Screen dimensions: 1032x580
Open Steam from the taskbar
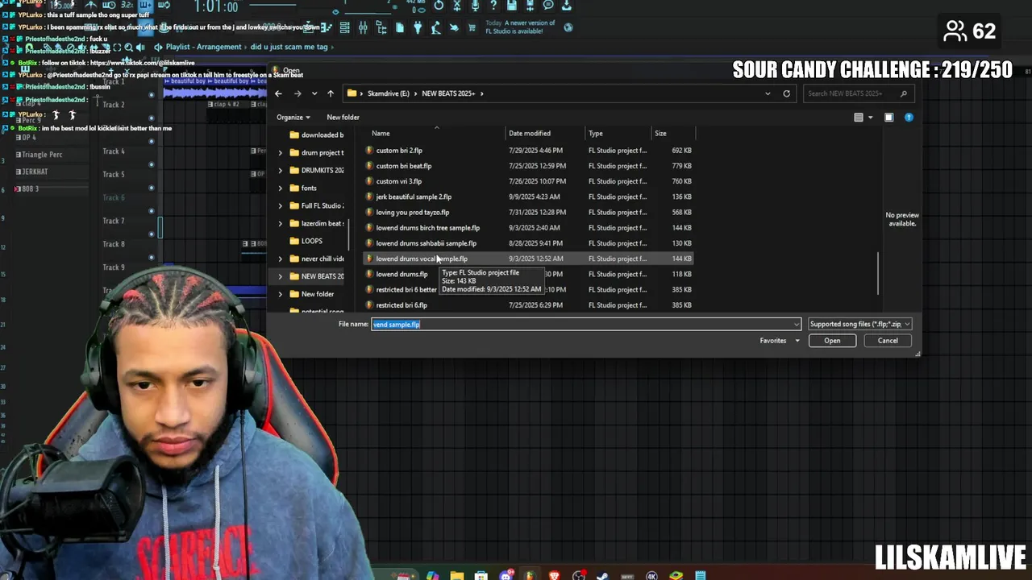pyautogui.click(x=602, y=575)
